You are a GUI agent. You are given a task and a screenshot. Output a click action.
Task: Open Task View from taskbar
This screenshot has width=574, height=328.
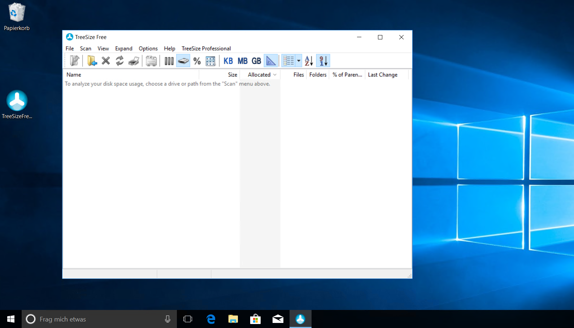tap(188, 319)
